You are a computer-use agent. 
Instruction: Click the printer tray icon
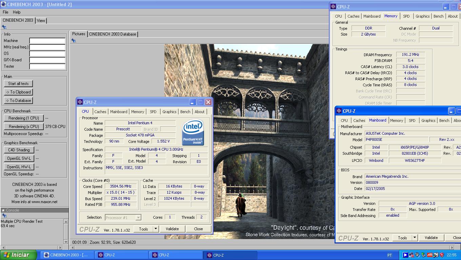[x=436, y=255]
